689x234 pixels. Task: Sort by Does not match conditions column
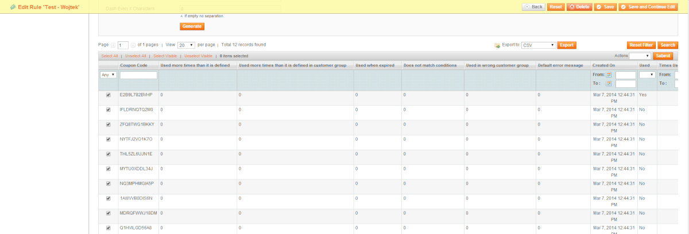coord(430,65)
